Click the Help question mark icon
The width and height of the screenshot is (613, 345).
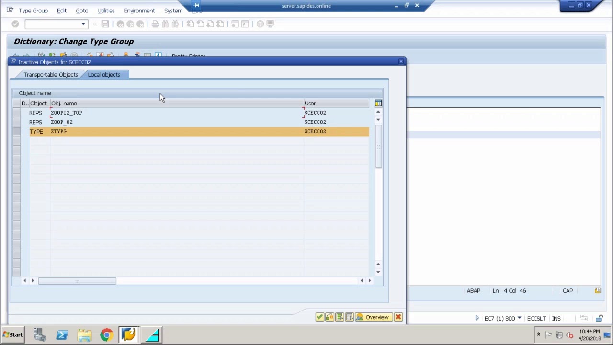pyautogui.click(x=260, y=24)
